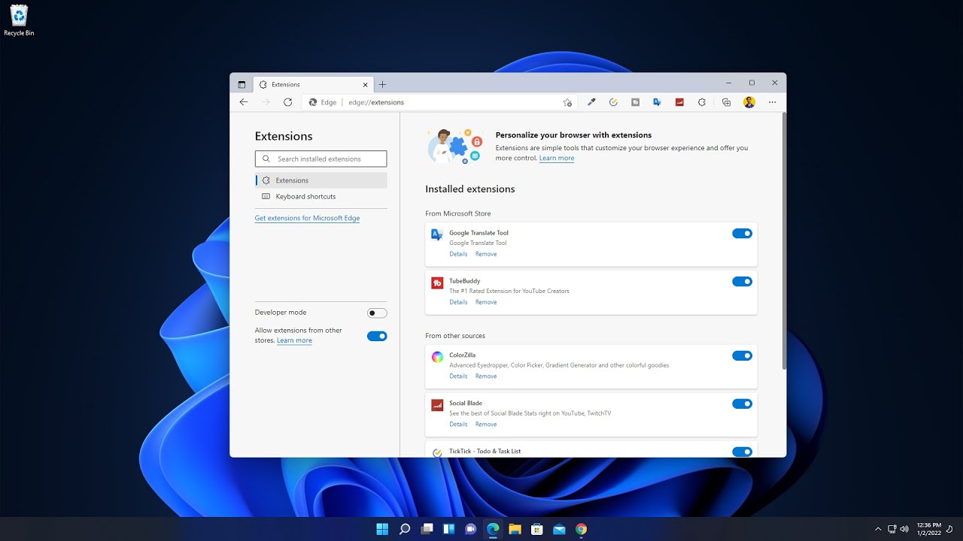Open Task View on the taskbar

tap(427, 529)
